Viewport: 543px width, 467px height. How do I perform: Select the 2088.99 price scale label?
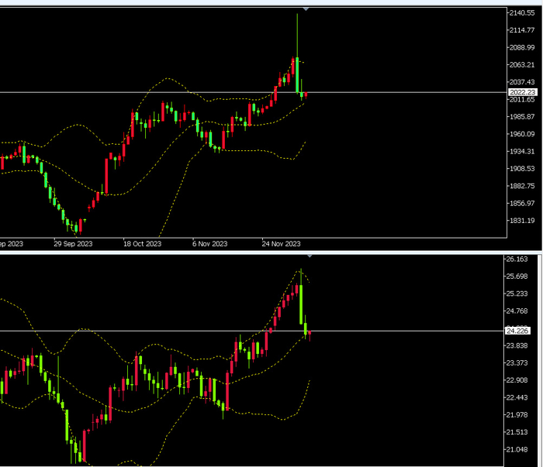click(522, 47)
